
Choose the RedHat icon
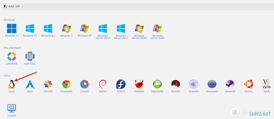click(176, 84)
